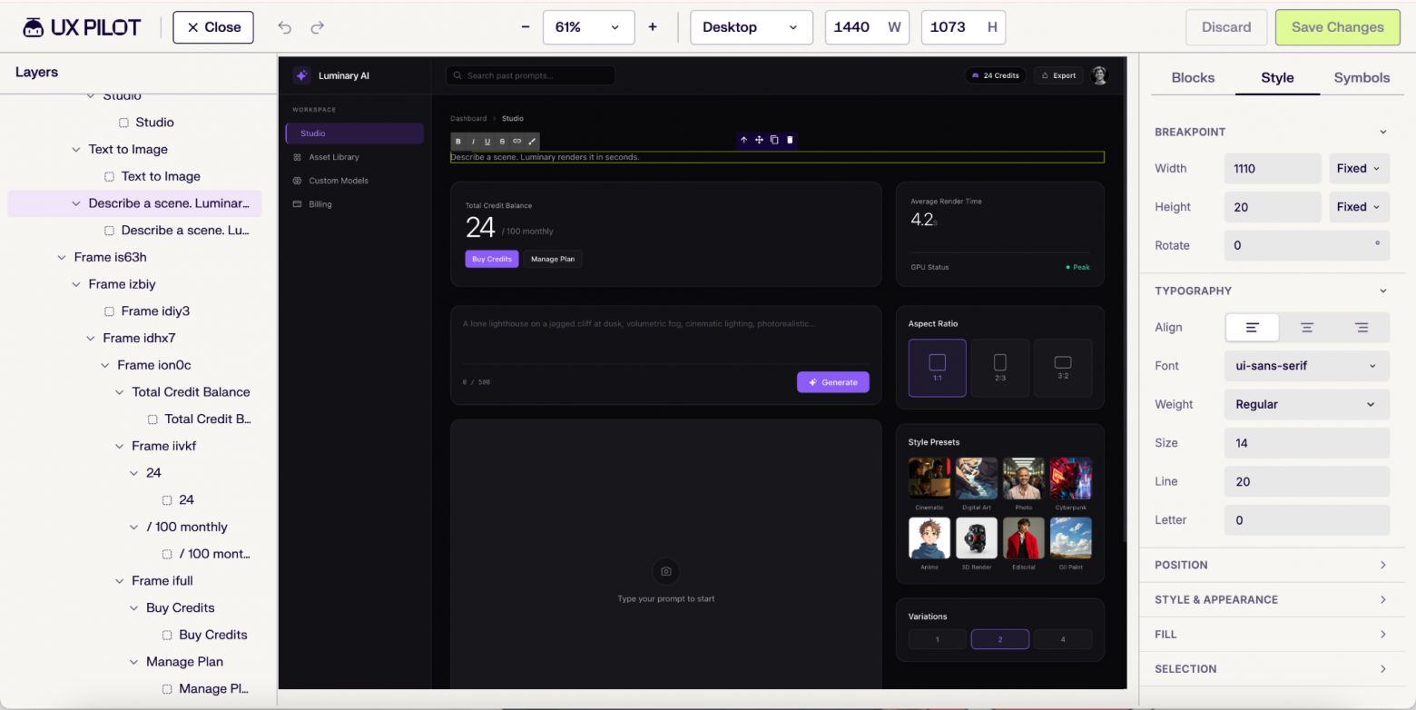The width and height of the screenshot is (1416, 710).
Task: Choose the 1:1 aspect ratio option
Action: tap(938, 368)
